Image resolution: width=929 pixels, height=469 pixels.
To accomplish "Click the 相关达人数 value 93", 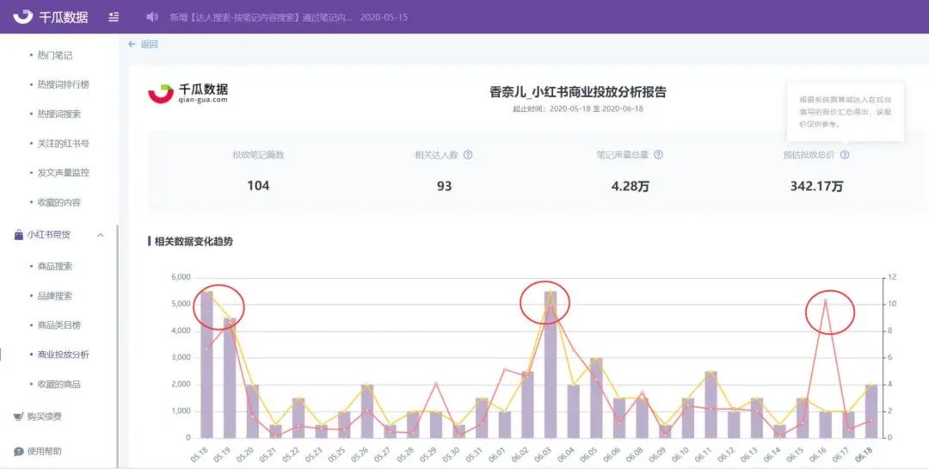I will pyautogui.click(x=445, y=186).
